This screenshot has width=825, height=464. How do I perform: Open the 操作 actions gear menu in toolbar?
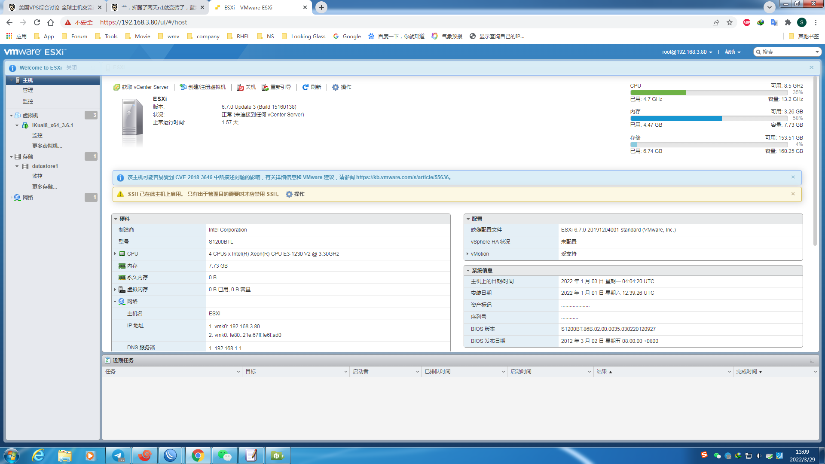pyautogui.click(x=342, y=87)
